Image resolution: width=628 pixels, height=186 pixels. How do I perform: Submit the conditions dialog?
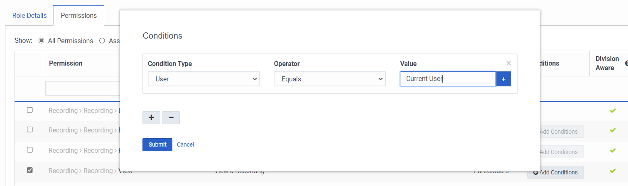click(x=157, y=144)
